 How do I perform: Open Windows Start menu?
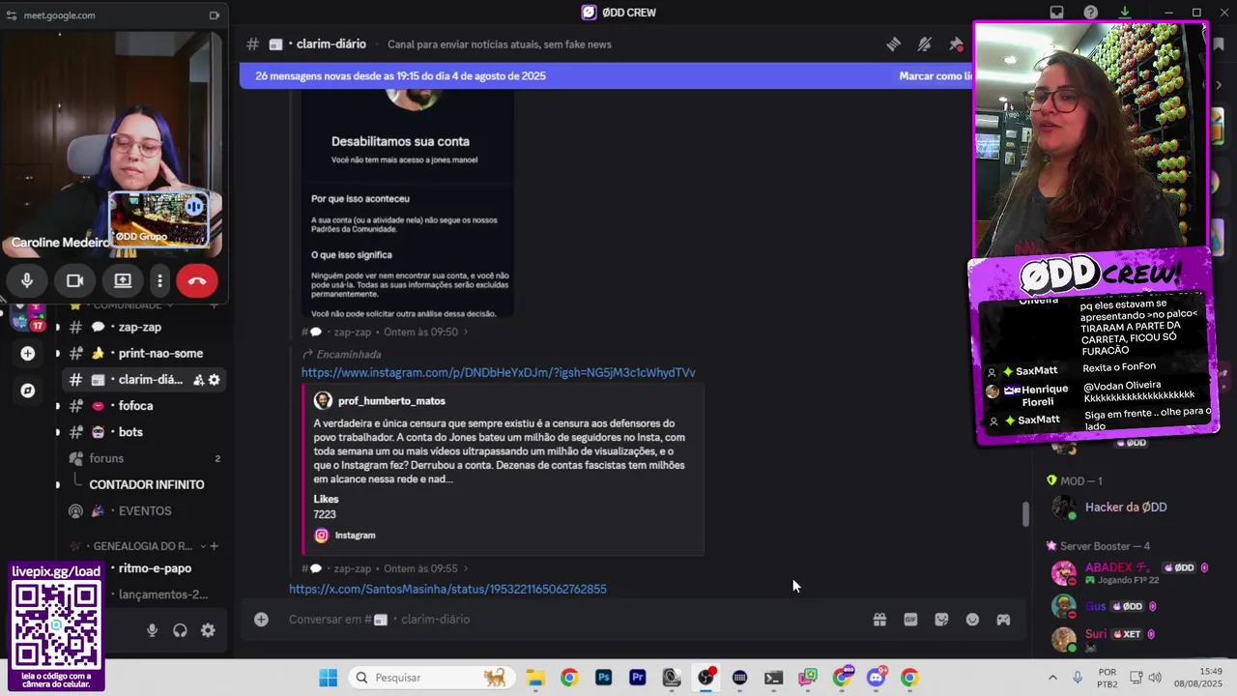click(328, 678)
